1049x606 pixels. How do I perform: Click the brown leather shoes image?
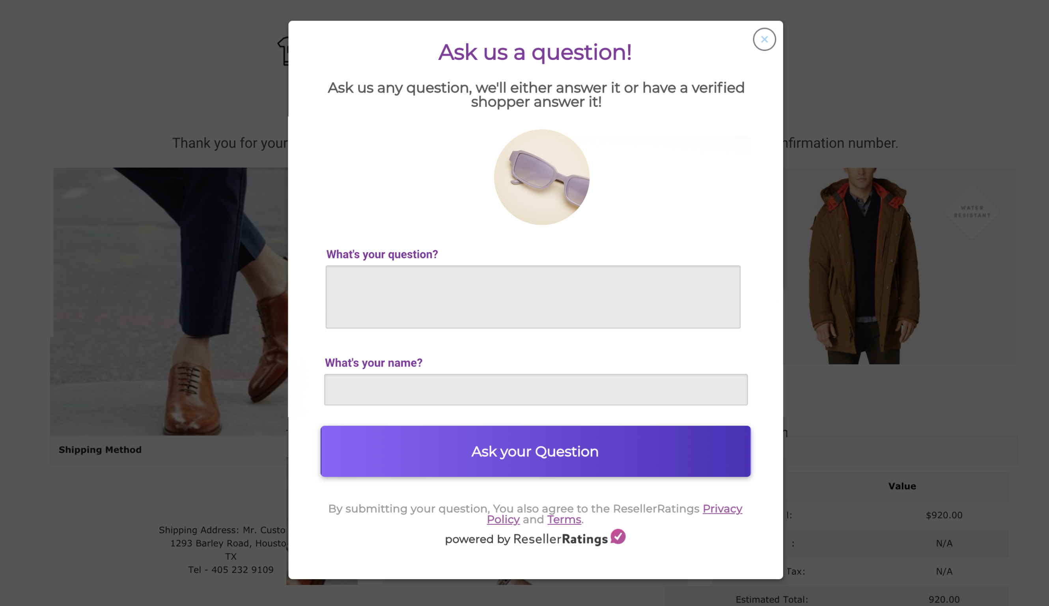[x=169, y=301]
